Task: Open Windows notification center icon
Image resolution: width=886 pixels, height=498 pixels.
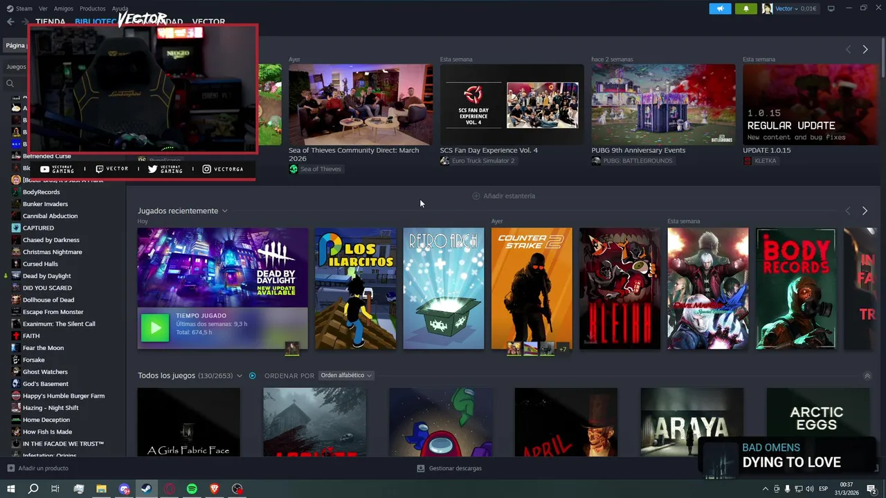Action: click(x=871, y=489)
